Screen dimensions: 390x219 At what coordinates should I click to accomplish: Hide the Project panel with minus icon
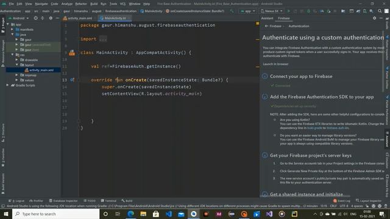57,18
